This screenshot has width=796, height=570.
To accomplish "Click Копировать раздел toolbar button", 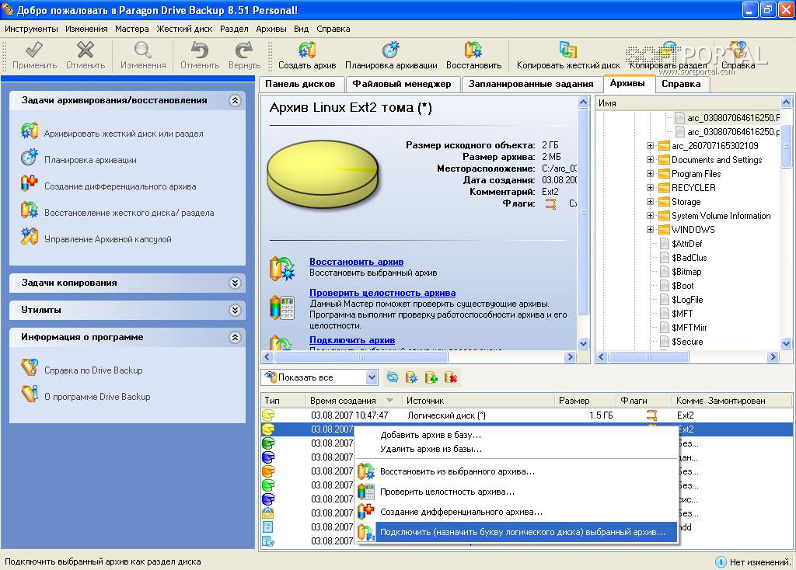I will click(668, 55).
